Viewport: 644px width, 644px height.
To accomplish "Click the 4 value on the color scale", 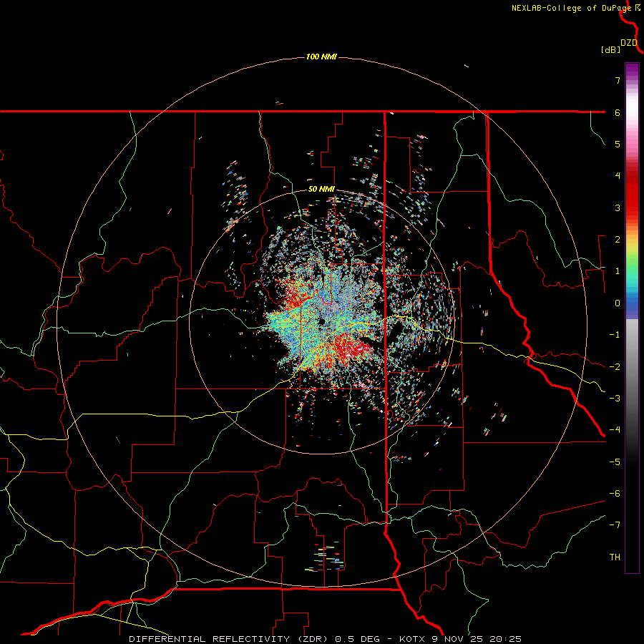I will click(x=618, y=176).
